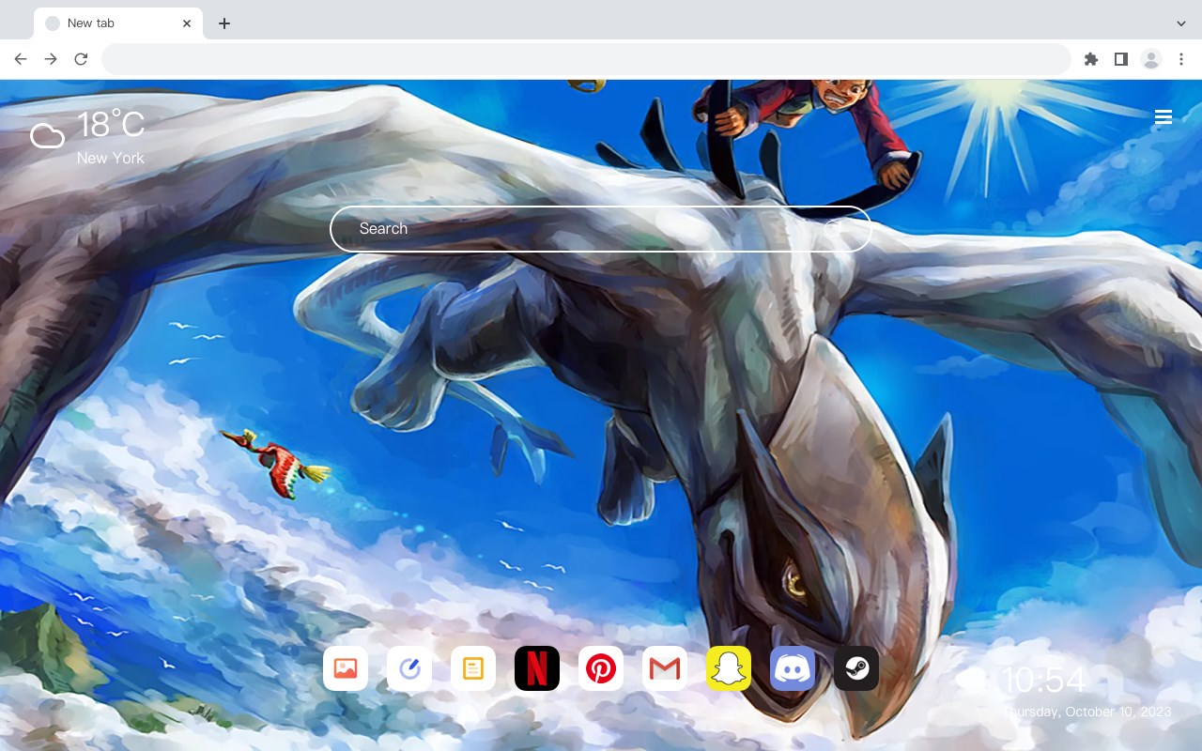Toggle the browser side panel
This screenshot has width=1202, height=751.
[1121, 59]
